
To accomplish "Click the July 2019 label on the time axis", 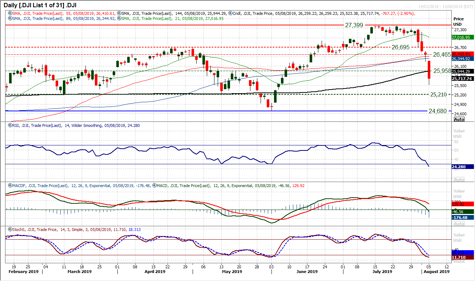I will 382,271.
